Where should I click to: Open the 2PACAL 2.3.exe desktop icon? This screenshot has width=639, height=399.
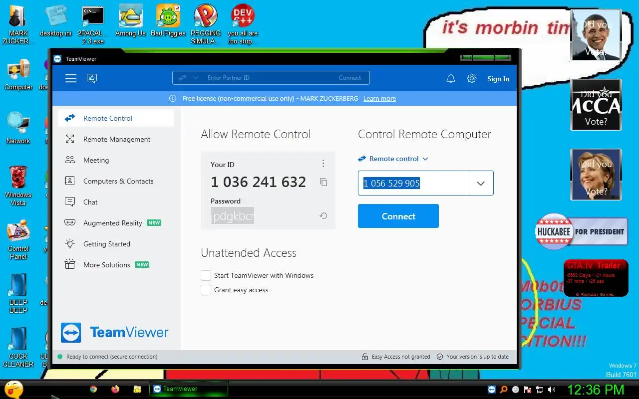pyautogui.click(x=93, y=24)
